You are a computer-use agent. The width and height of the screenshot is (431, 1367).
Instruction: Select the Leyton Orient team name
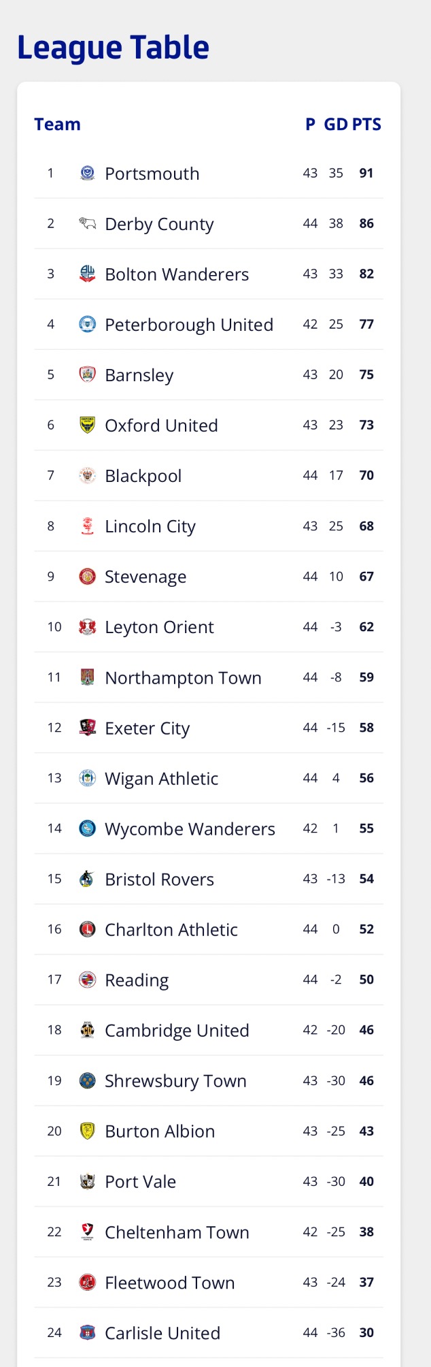coord(159,627)
